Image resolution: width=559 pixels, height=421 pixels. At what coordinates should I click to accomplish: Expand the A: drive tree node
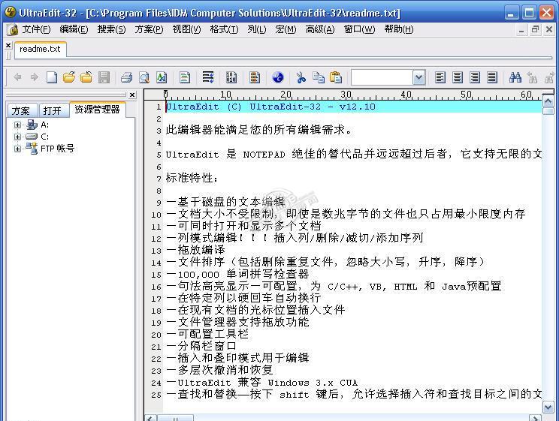click(17, 125)
